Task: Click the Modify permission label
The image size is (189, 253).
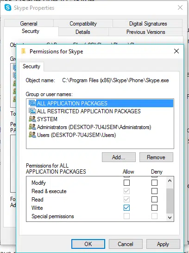Action: [38, 182]
